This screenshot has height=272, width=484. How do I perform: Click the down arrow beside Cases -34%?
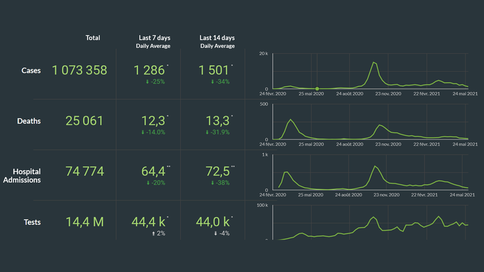(206, 82)
